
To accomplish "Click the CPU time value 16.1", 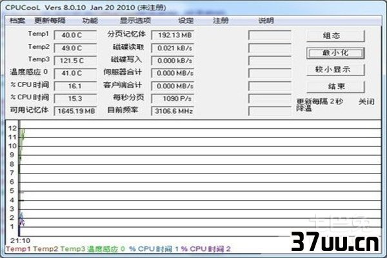I will tap(75, 86).
